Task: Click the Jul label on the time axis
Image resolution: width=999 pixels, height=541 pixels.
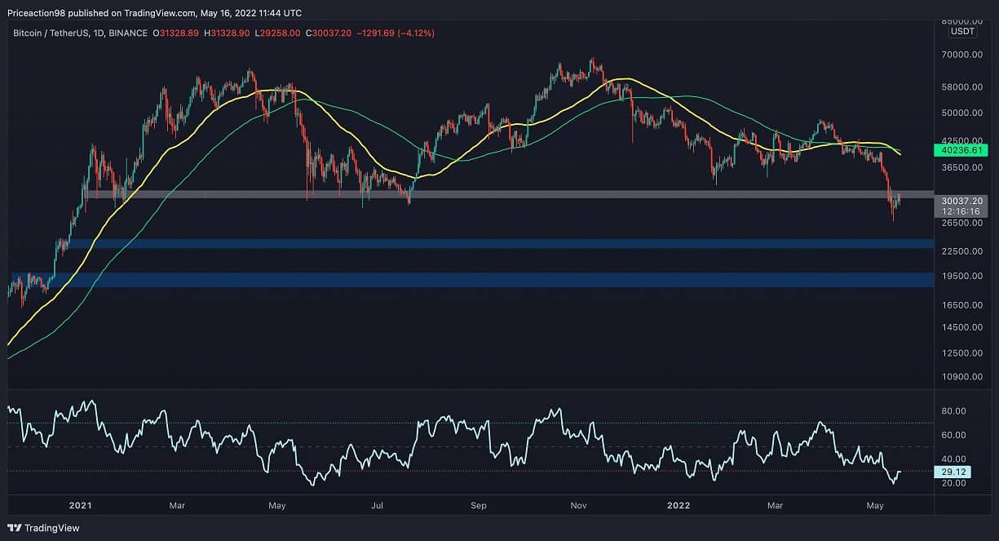Action: (x=377, y=506)
